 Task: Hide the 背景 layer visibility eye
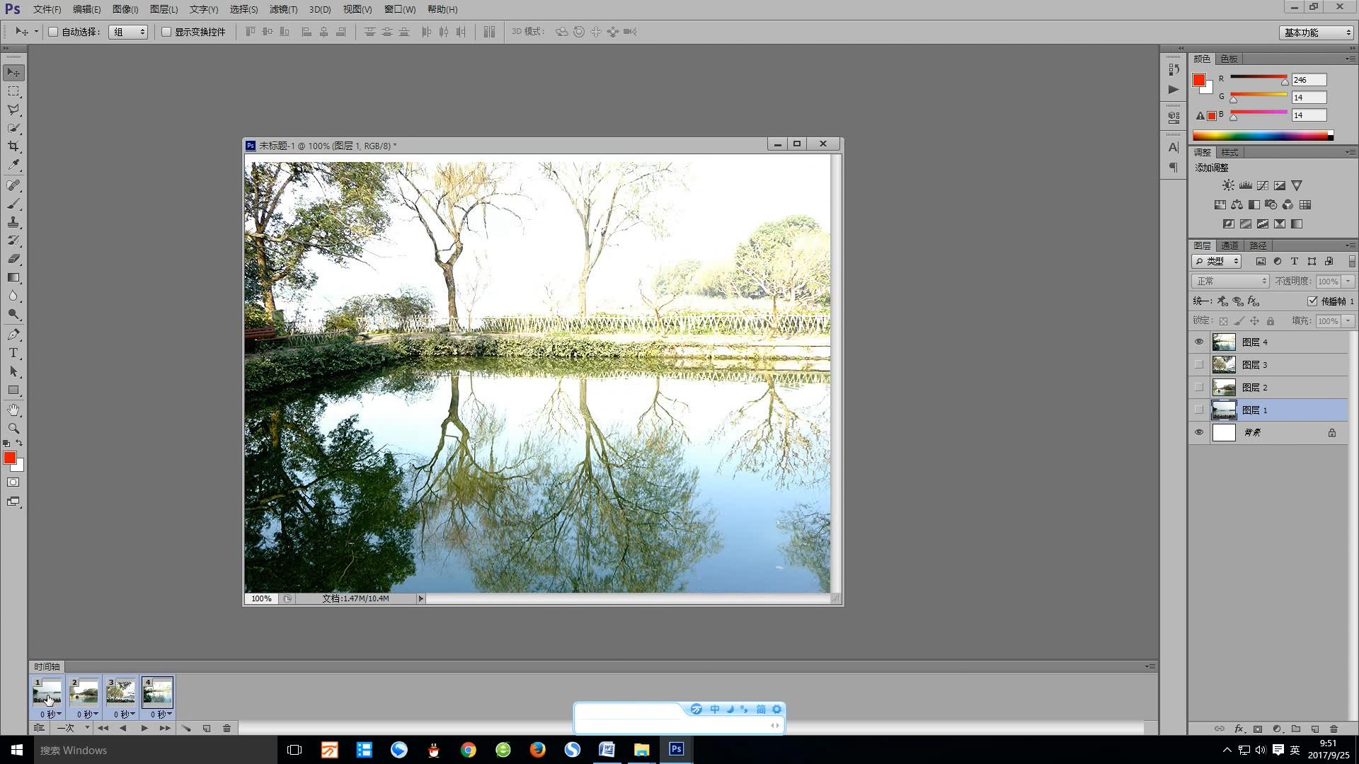(1199, 433)
